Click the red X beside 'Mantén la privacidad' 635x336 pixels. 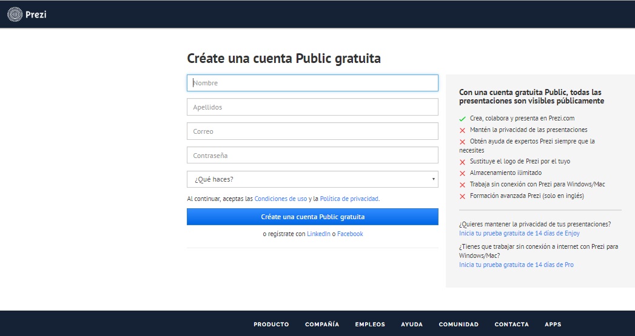463,130
